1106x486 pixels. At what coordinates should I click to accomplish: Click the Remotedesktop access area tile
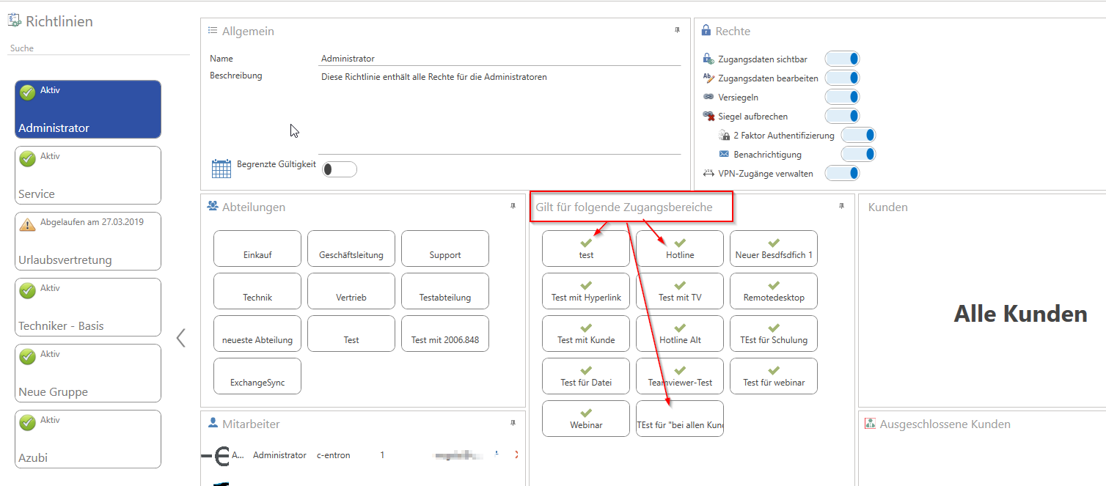coord(773,292)
